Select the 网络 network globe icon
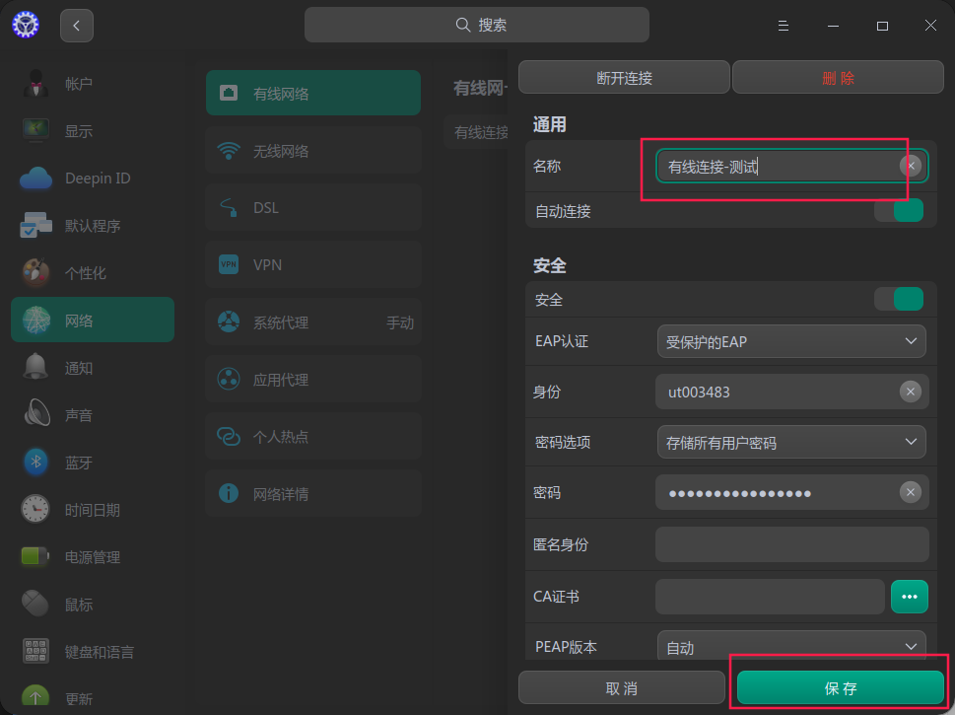 [35, 320]
